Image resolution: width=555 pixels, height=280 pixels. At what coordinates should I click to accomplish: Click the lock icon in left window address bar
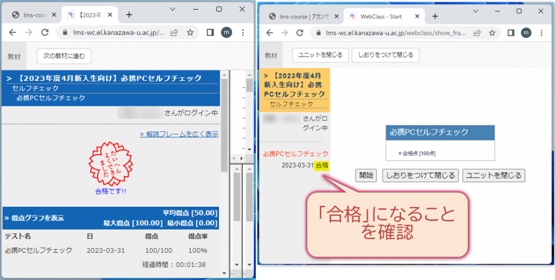pos(65,33)
